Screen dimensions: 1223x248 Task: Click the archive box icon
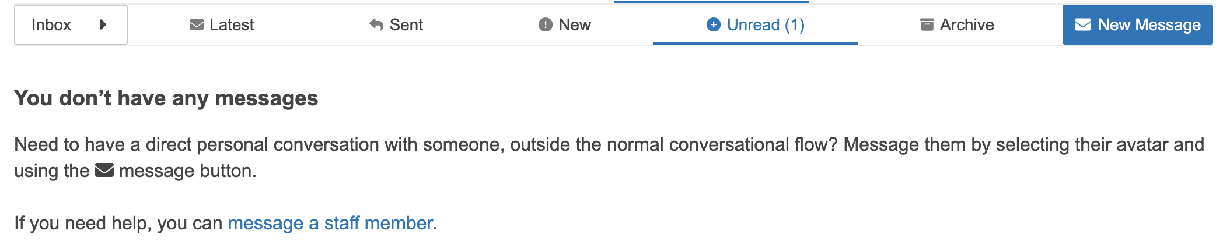click(927, 24)
